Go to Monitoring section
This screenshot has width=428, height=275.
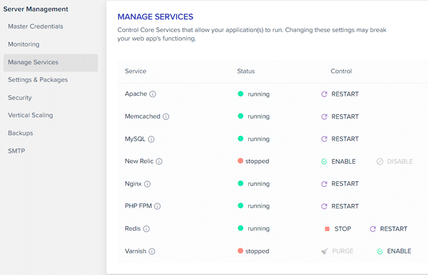(24, 44)
